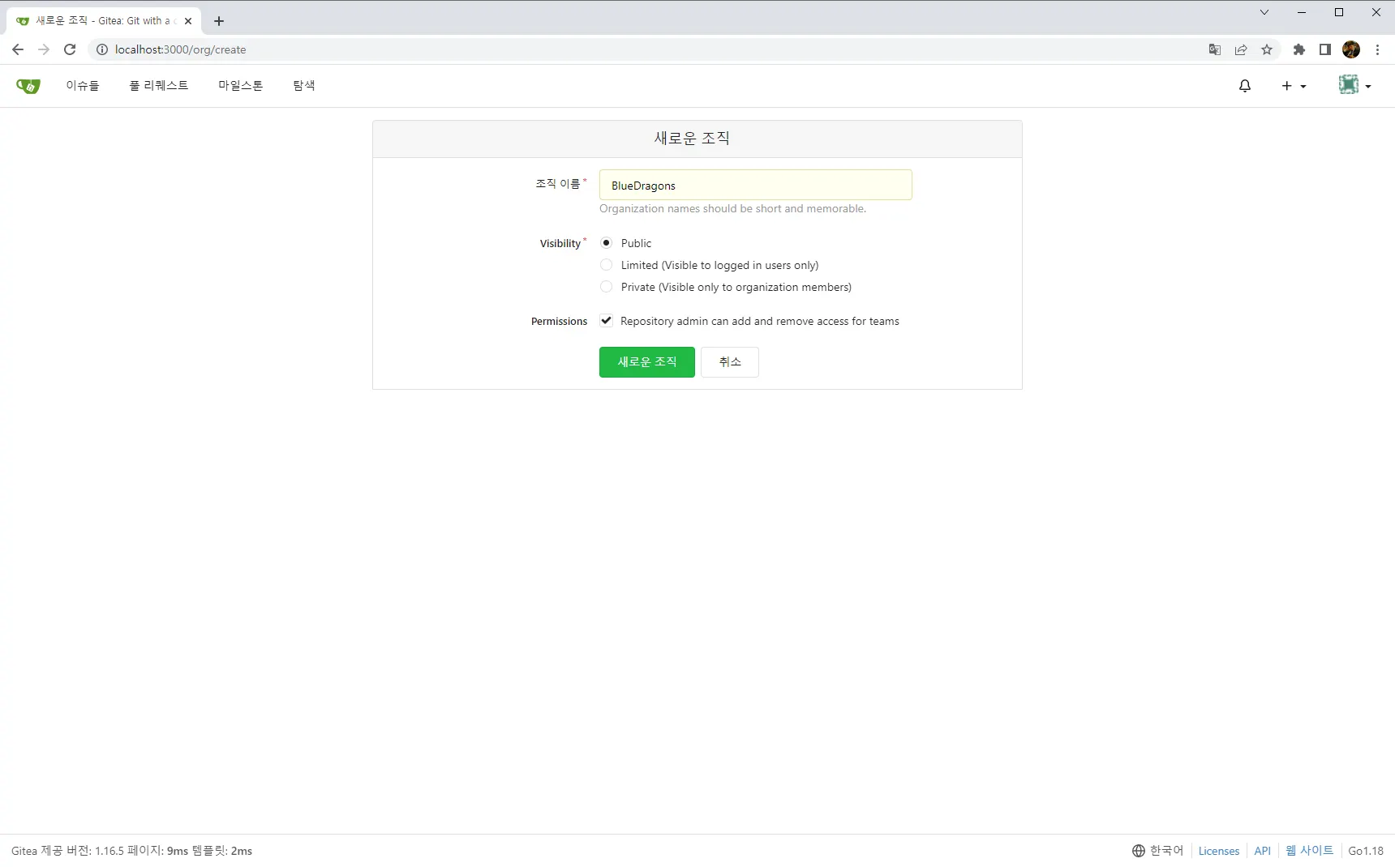Toggle repository admin team access checkbox
The image size is (1395, 867).
pos(606,321)
